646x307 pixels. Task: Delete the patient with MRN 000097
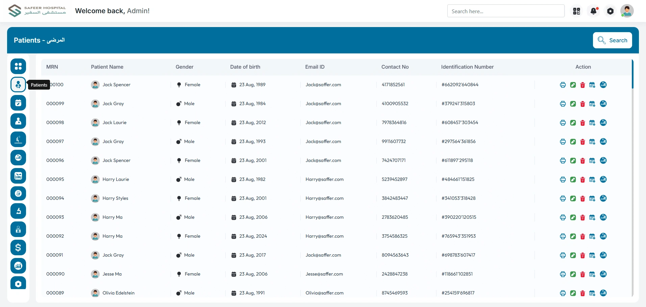(x=582, y=142)
